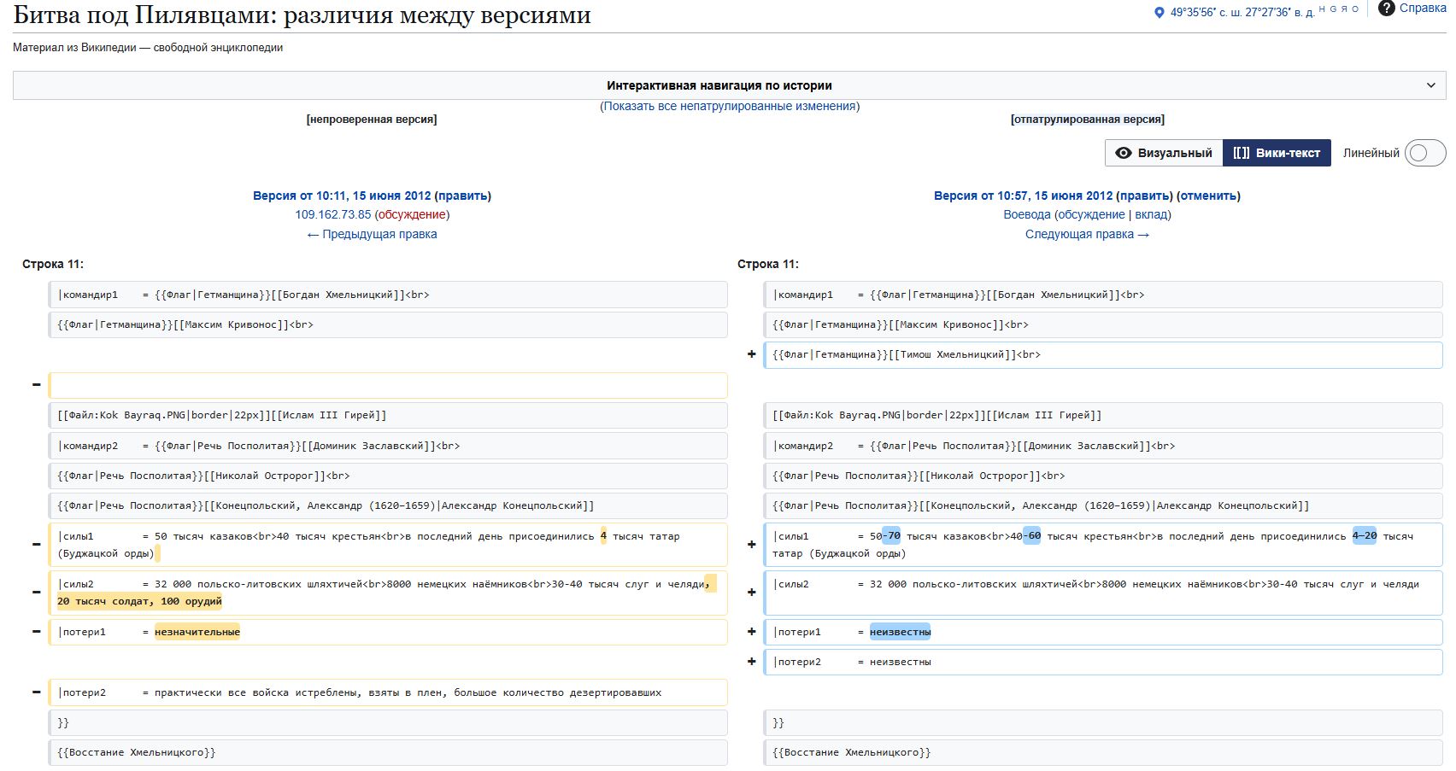Click left Строка 11: heading
1456x771 pixels.
(x=53, y=264)
